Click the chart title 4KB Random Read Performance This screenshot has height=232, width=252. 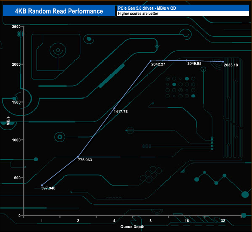pyautogui.click(x=59, y=11)
